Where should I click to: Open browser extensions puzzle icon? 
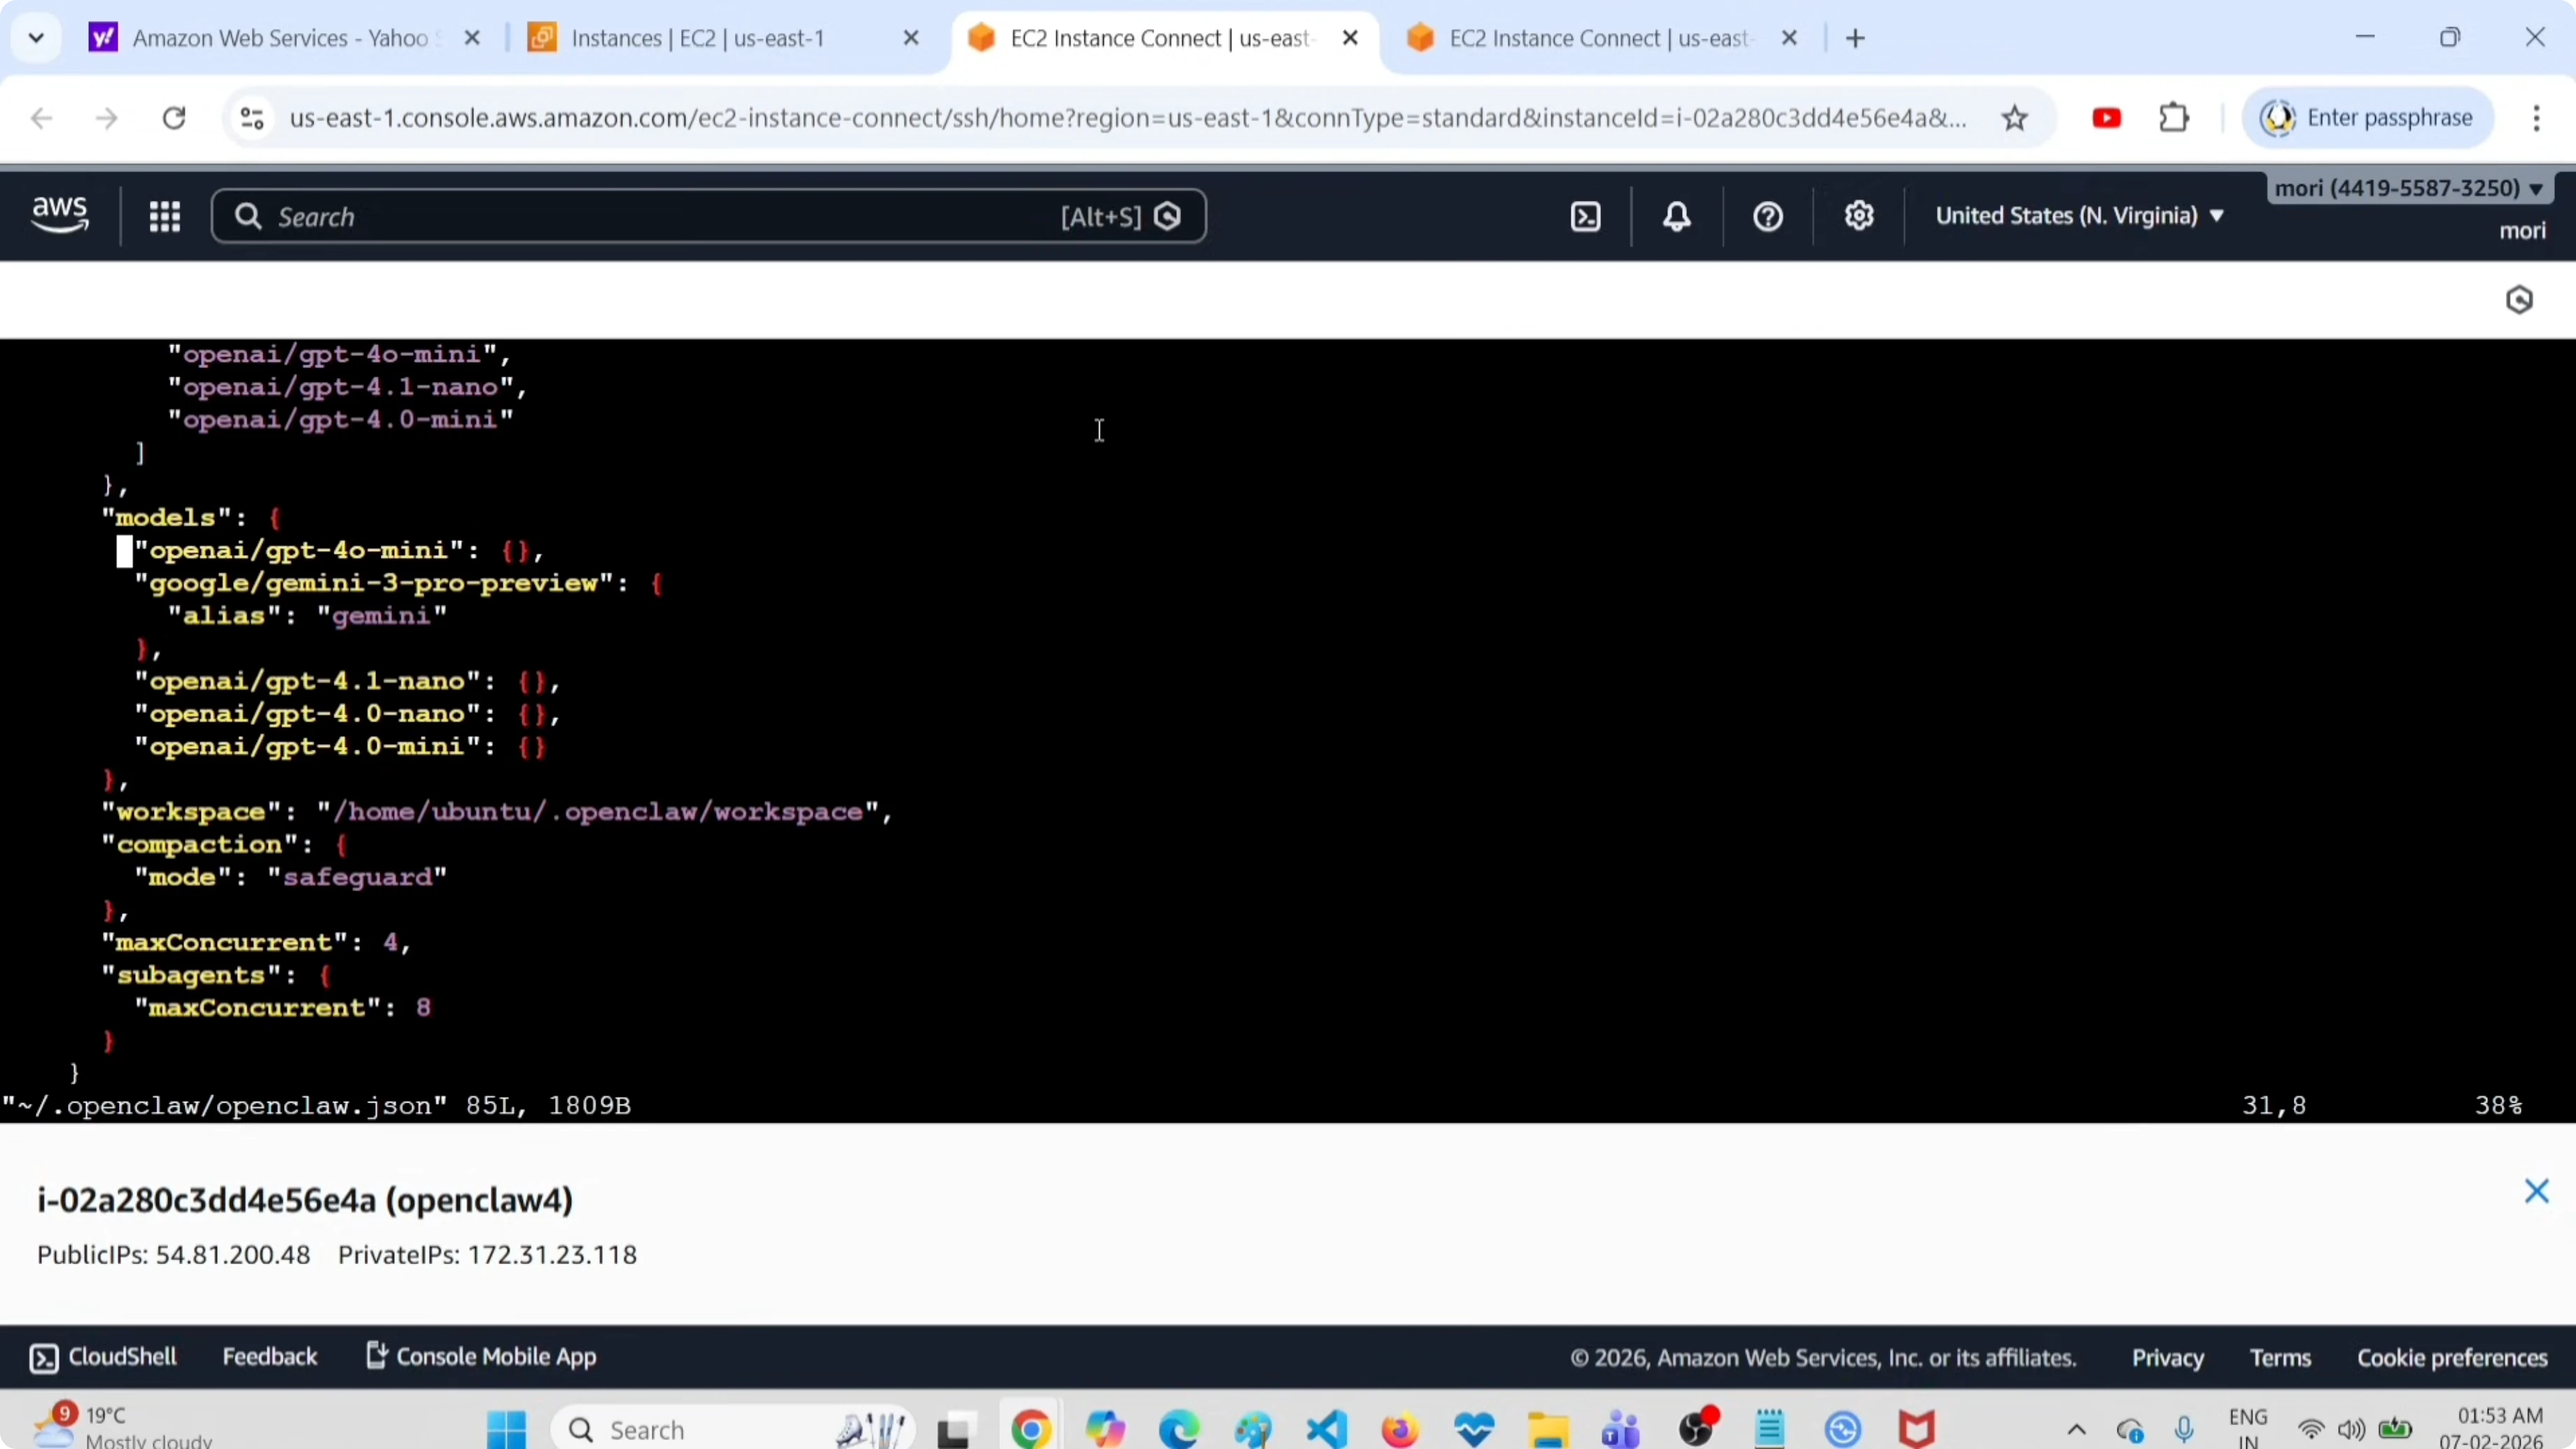click(x=2174, y=119)
